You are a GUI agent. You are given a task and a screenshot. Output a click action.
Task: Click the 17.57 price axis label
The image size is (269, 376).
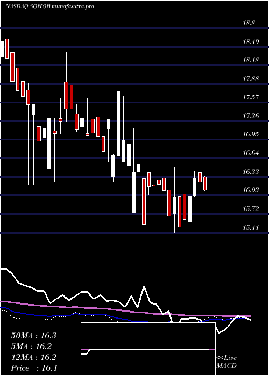click(x=251, y=97)
